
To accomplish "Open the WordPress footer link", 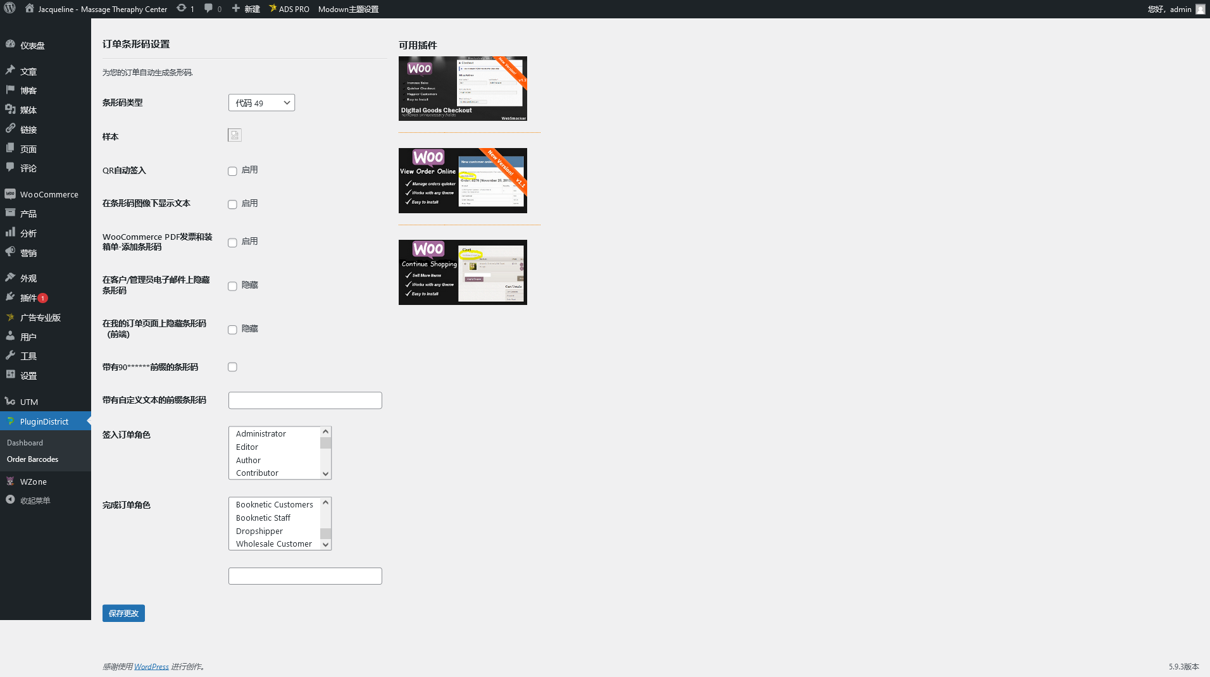I will point(151,666).
